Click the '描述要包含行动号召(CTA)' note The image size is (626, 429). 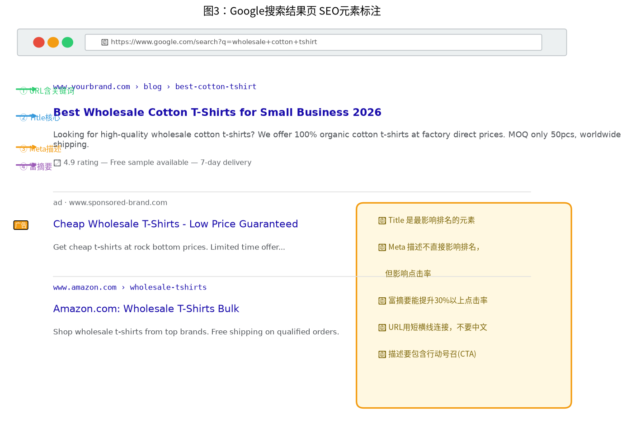point(432,354)
